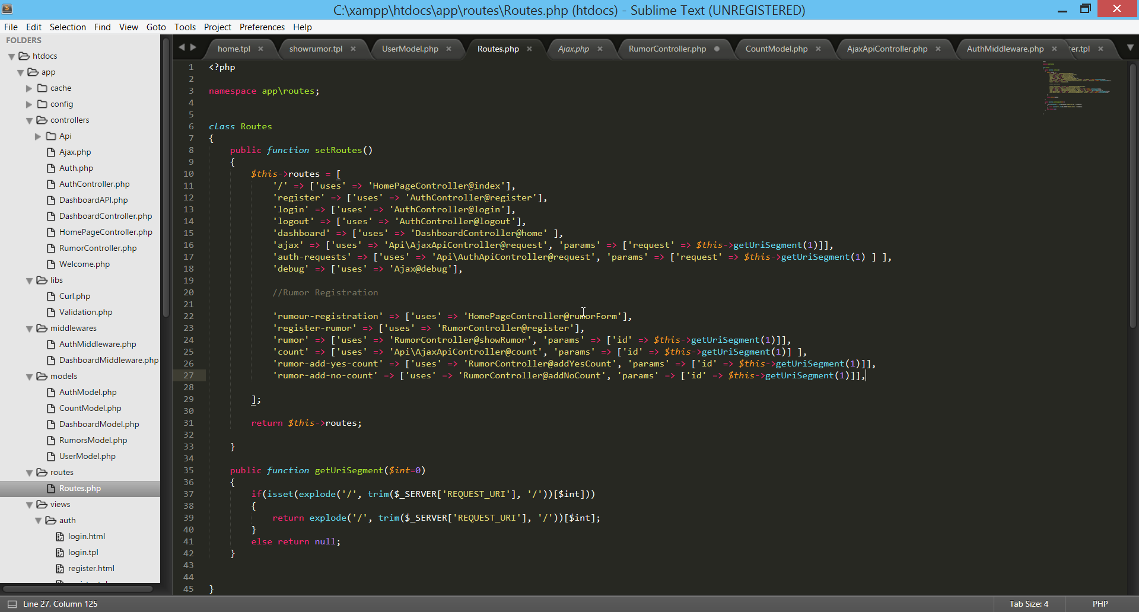Expand the config folder
Viewport: 1139px width, 612px height.
tap(29, 104)
